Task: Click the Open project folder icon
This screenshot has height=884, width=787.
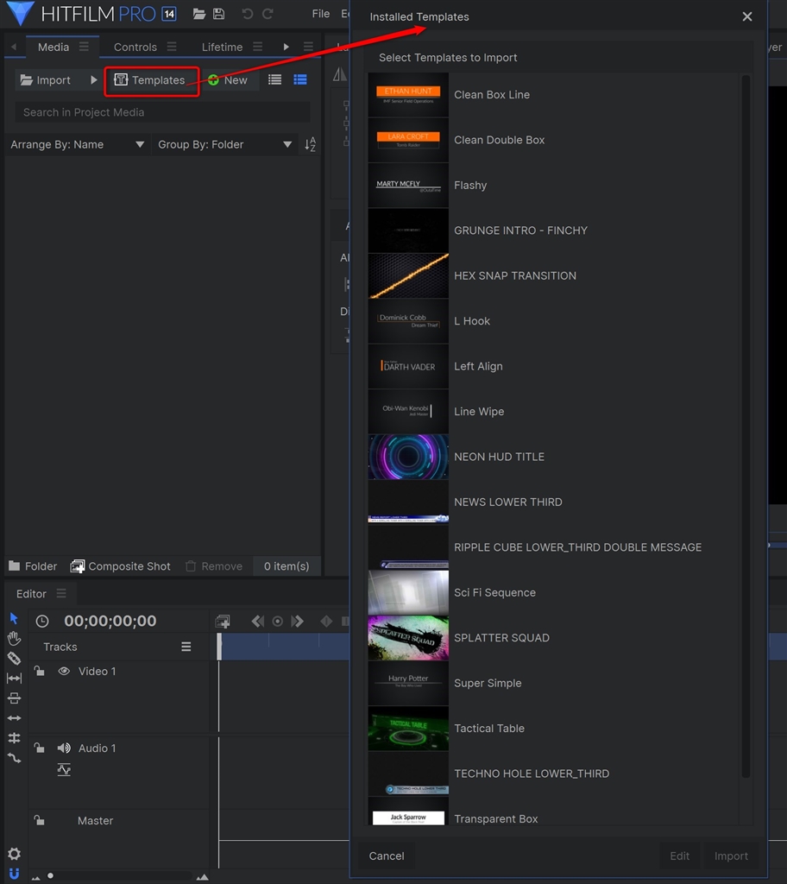Action: point(199,14)
